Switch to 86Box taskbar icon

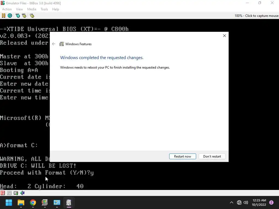45,202
